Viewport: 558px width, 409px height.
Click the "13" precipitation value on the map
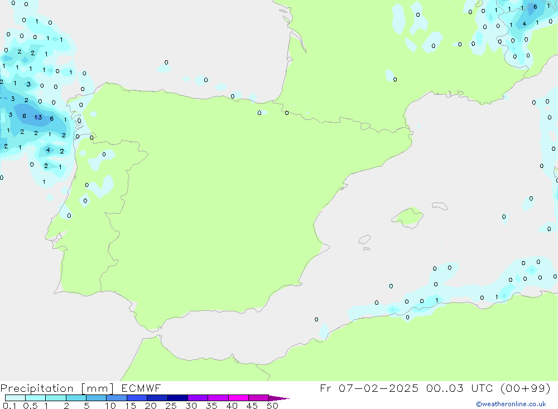(38, 117)
